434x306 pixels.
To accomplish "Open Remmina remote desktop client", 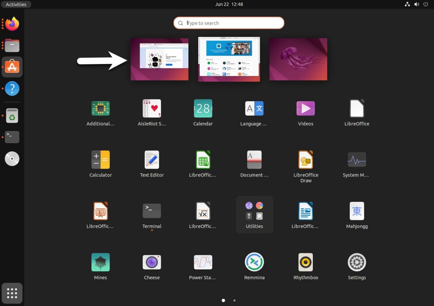I will pyautogui.click(x=254, y=267).
